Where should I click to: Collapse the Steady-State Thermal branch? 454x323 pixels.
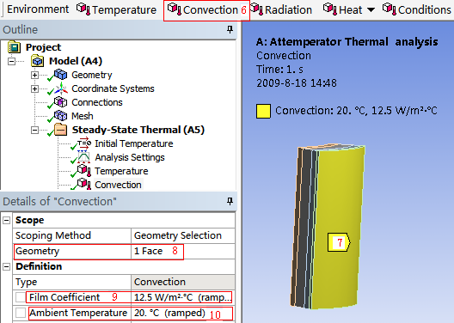point(34,130)
